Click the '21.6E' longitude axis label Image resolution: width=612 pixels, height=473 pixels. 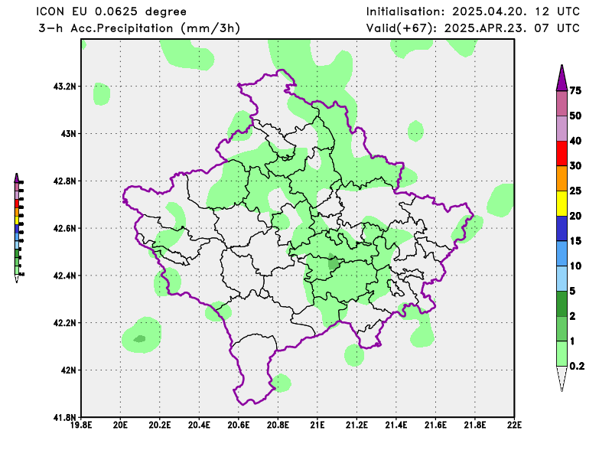[435, 425]
